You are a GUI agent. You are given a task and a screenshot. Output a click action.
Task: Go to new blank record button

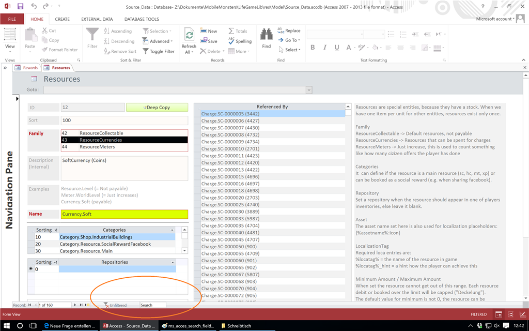click(87, 305)
